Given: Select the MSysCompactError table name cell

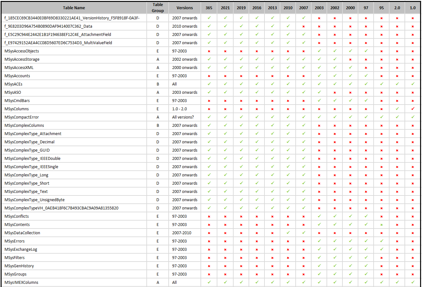Looking at the screenshot, I should [x=74, y=117].
